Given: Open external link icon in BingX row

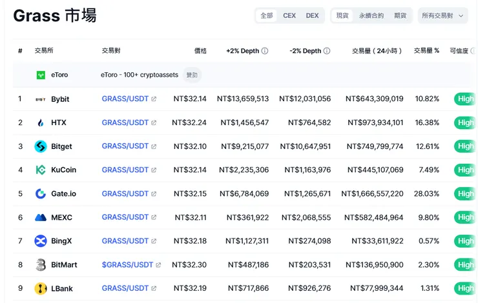Looking at the screenshot, I should coord(154,241).
